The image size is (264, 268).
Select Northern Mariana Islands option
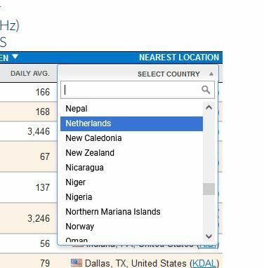click(x=131, y=212)
